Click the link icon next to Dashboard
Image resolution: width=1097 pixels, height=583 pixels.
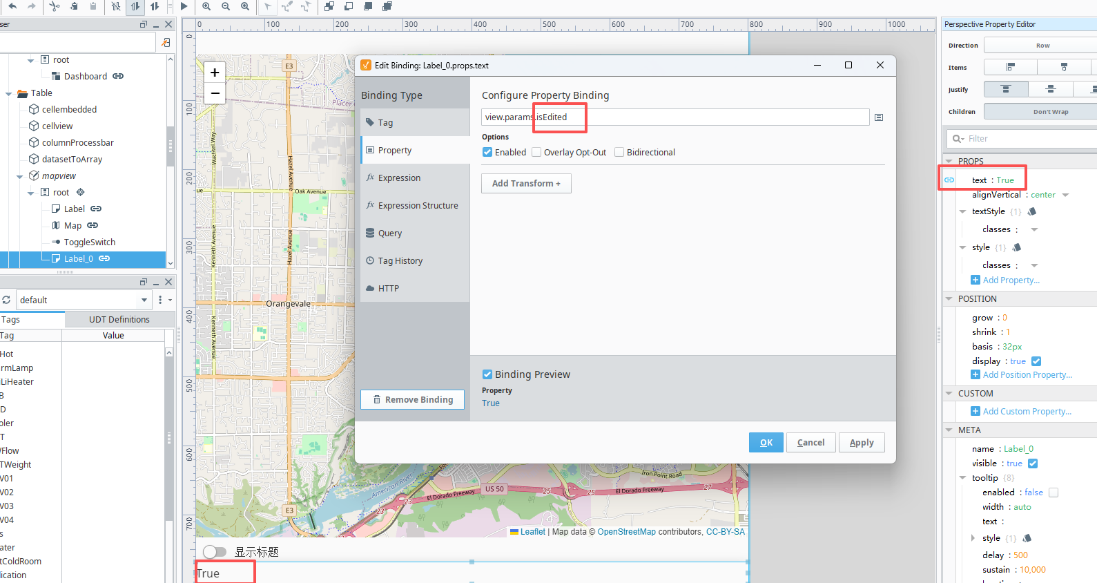point(118,76)
